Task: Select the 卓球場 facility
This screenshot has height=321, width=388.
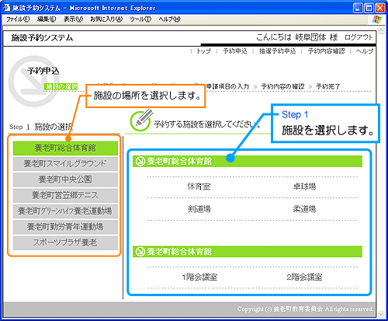Action: [304, 187]
